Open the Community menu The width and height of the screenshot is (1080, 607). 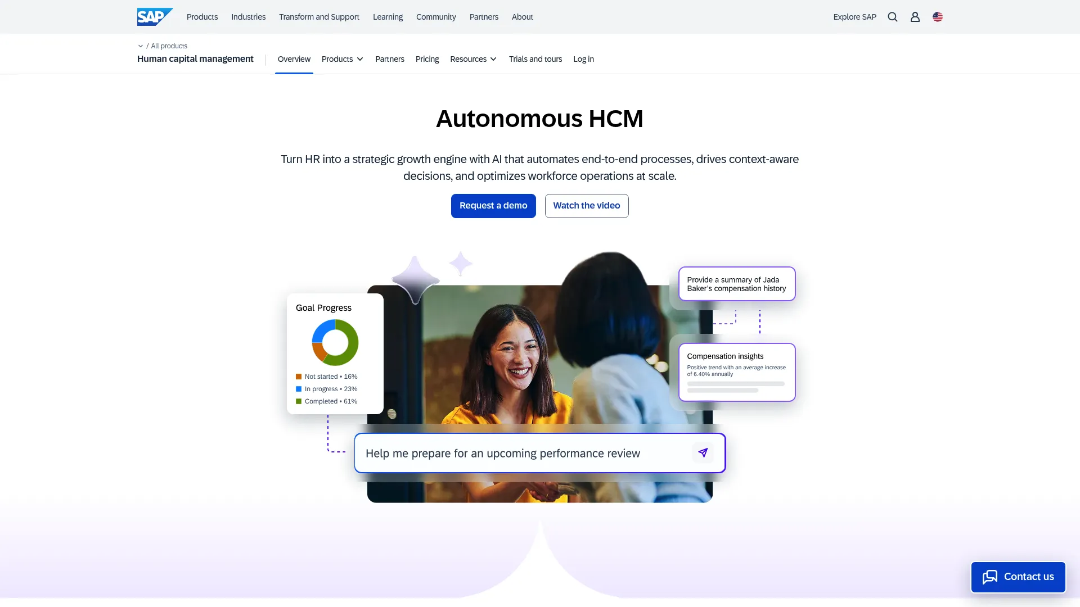click(436, 17)
